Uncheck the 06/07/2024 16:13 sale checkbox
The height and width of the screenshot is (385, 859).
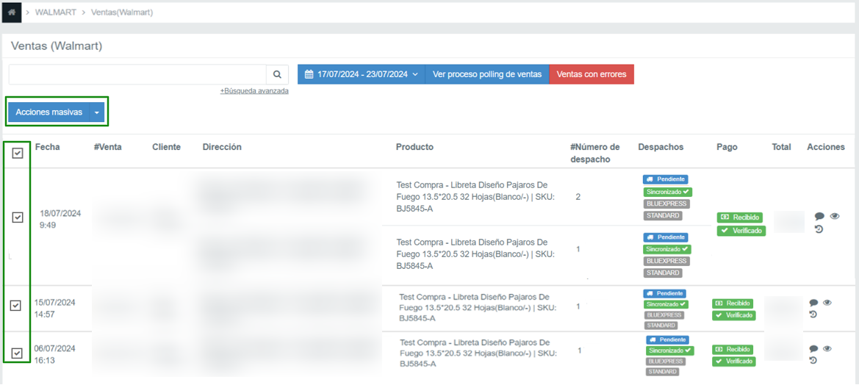point(16,353)
